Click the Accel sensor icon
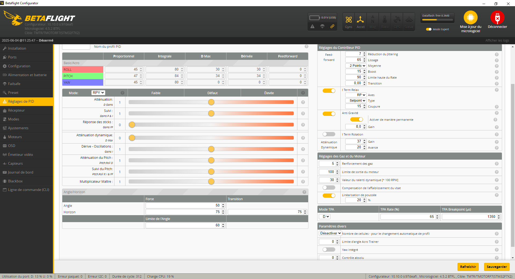This screenshot has width=515, height=279. [x=360, y=20]
